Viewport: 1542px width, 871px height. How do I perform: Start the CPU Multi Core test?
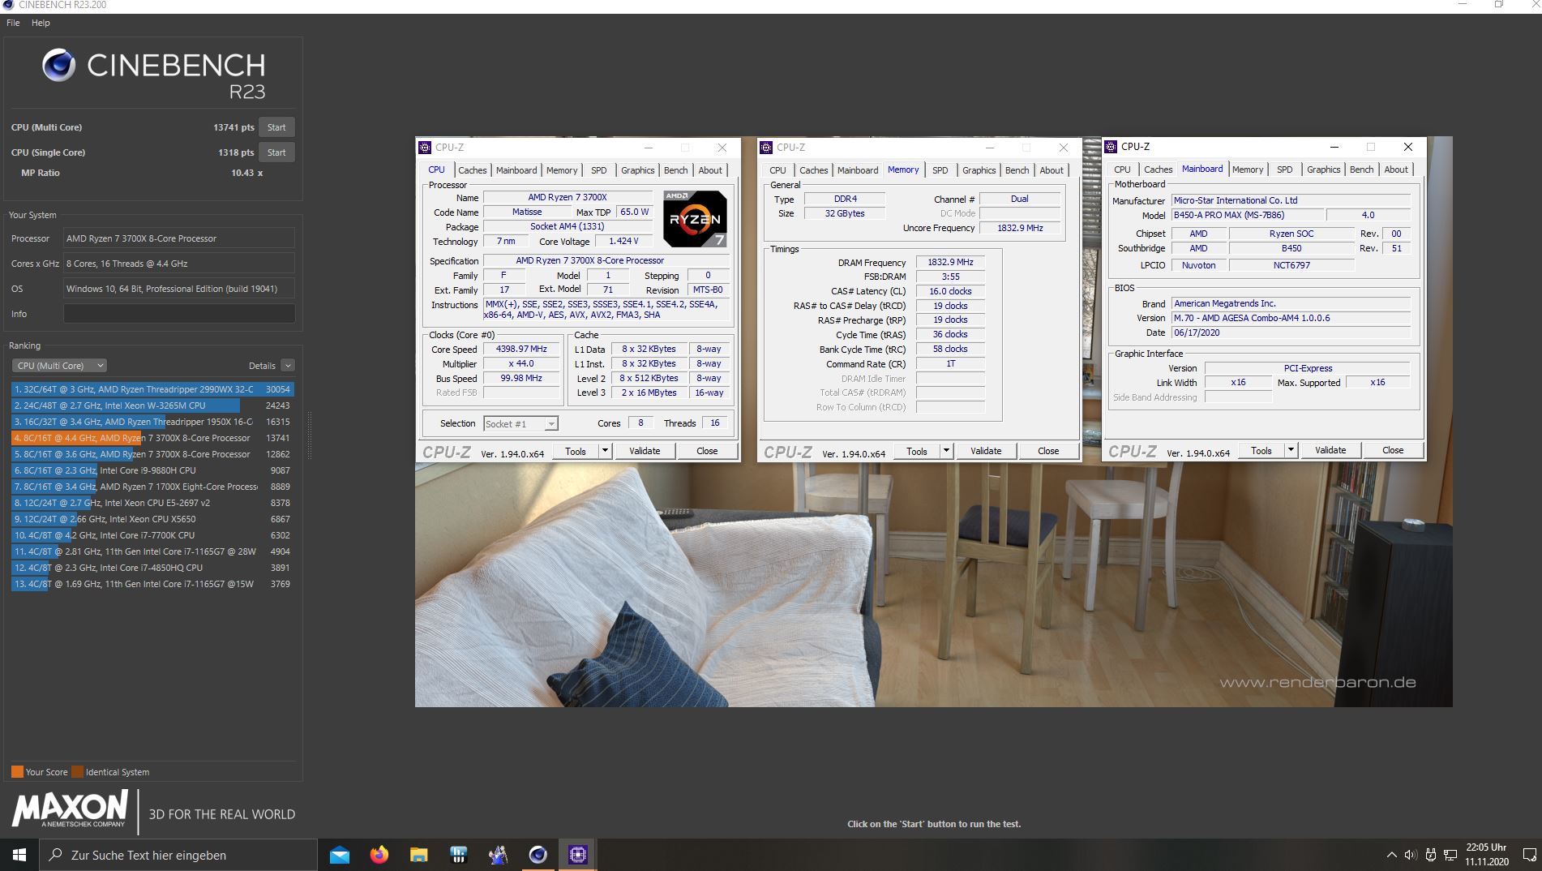click(276, 127)
